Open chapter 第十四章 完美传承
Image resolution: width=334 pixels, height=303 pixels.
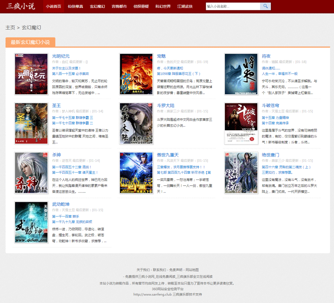(x=275, y=123)
